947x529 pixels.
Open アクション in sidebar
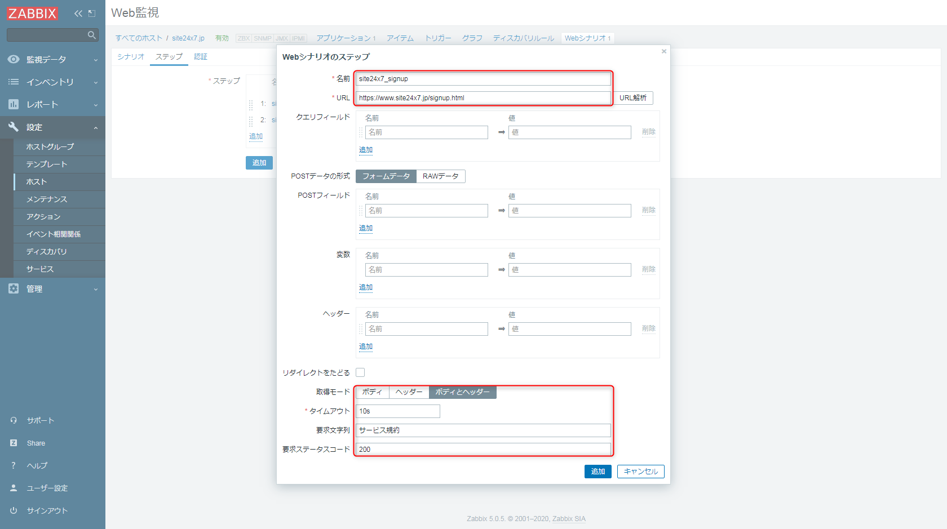(59, 216)
